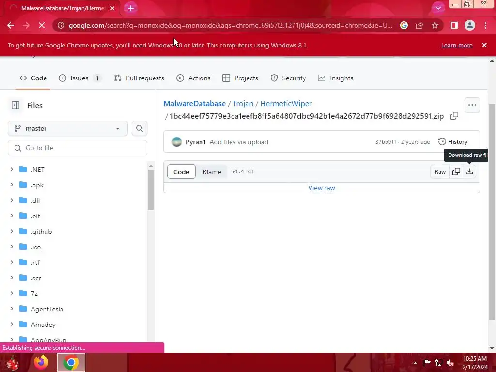Expand the .elf folder
This screenshot has height=372, width=496.
point(12,216)
